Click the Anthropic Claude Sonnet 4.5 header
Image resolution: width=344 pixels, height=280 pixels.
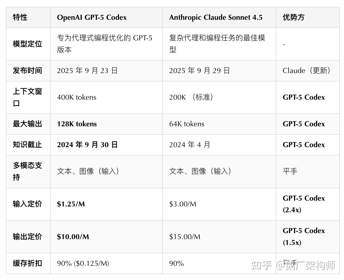[216, 17]
